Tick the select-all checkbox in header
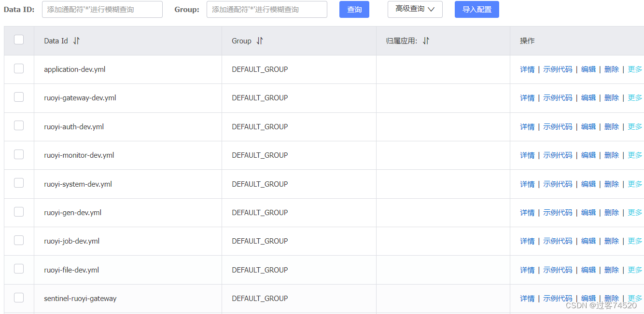644x314 pixels. 19,40
